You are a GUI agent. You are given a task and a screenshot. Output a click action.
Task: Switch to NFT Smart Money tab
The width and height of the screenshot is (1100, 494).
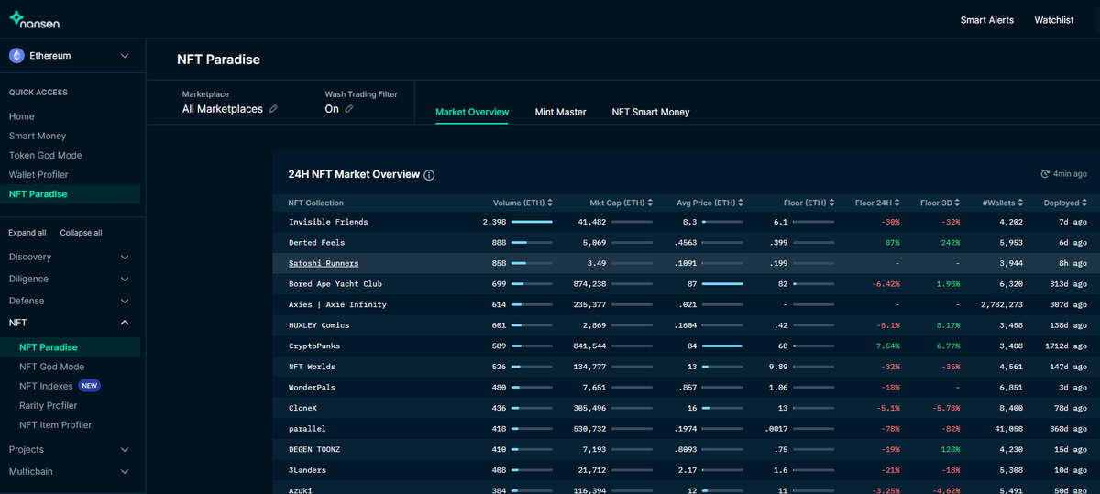[651, 112]
